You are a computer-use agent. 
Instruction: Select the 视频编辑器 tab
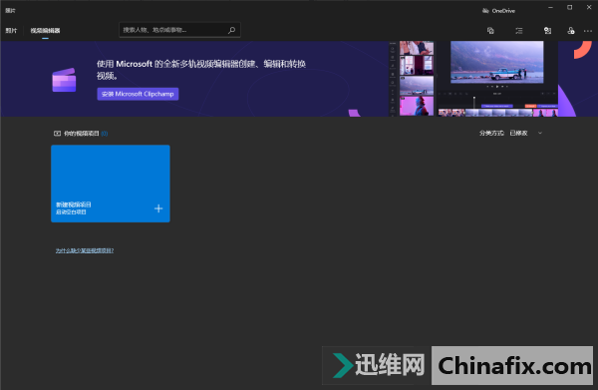coord(45,31)
